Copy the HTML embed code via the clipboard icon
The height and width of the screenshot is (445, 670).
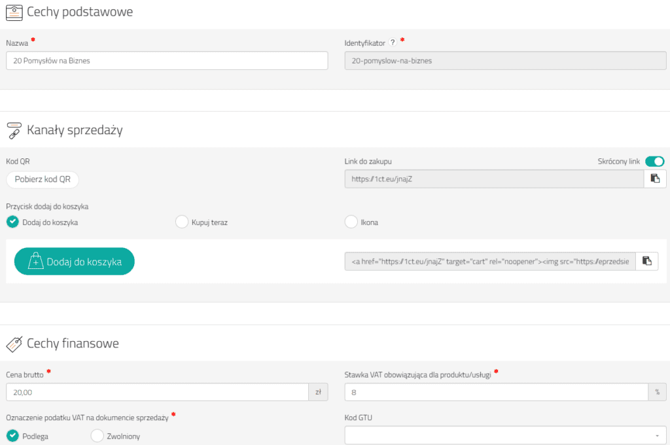646,261
